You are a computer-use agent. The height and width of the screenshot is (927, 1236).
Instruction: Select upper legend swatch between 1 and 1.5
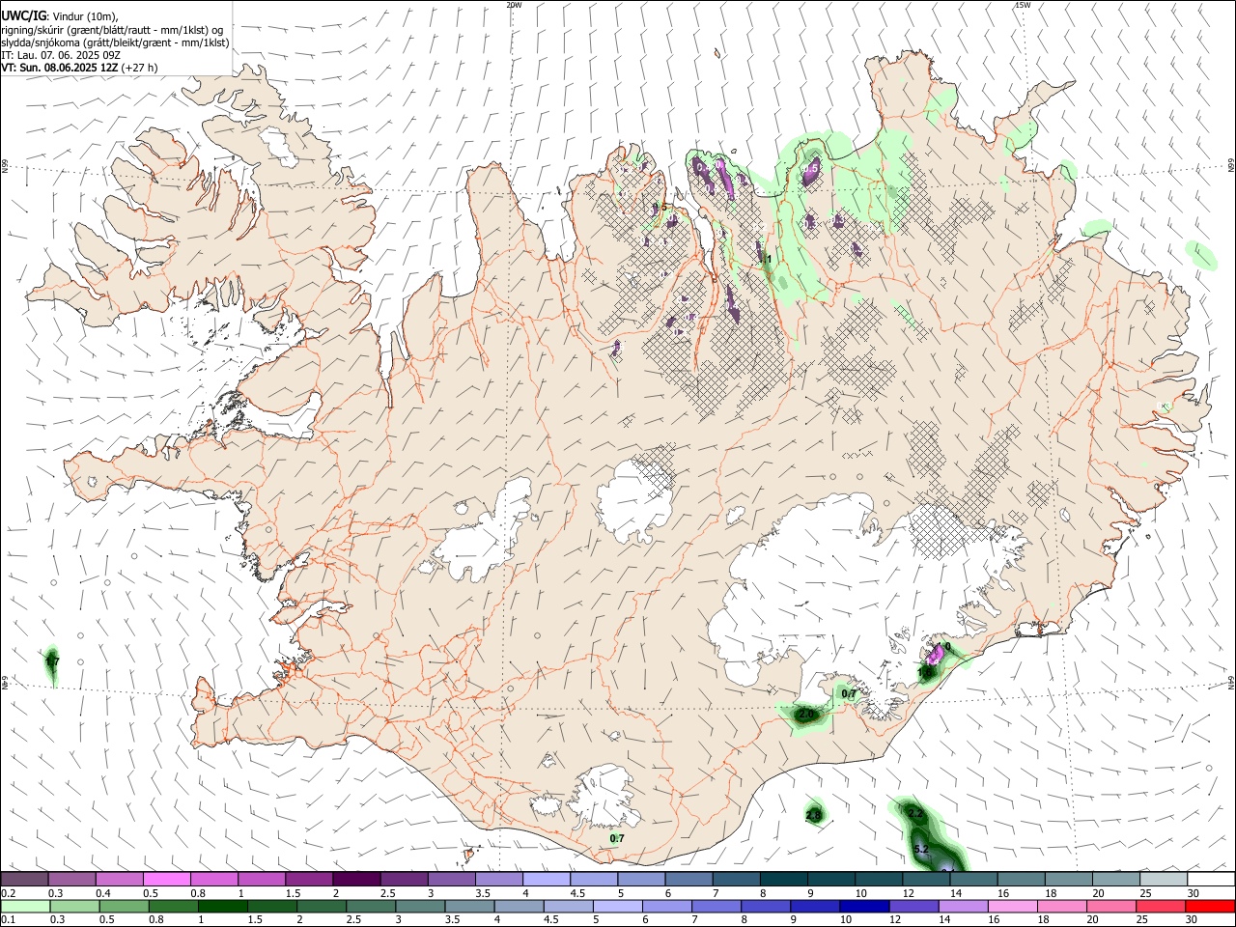(x=261, y=880)
